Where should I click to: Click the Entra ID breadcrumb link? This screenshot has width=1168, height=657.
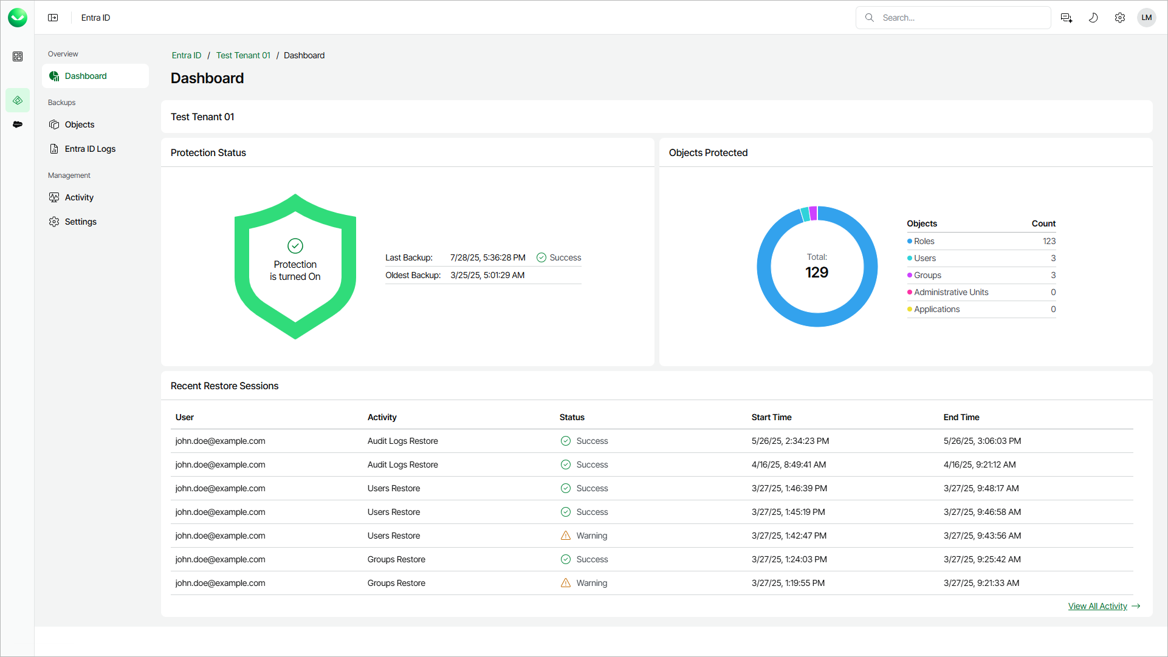click(186, 55)
